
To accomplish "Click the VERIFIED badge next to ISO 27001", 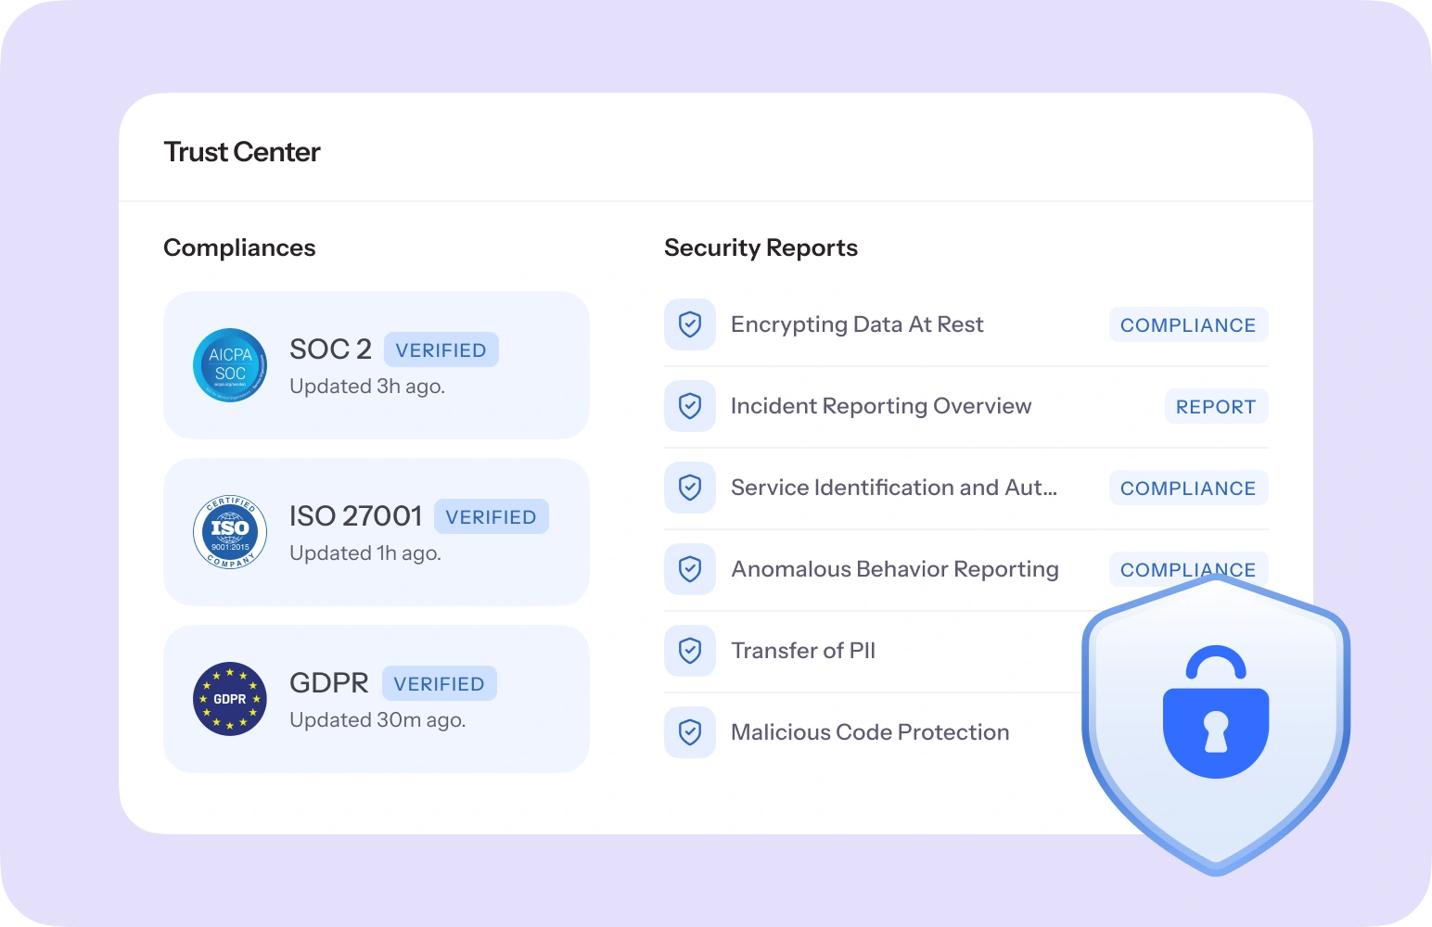I will coord(491,517).
